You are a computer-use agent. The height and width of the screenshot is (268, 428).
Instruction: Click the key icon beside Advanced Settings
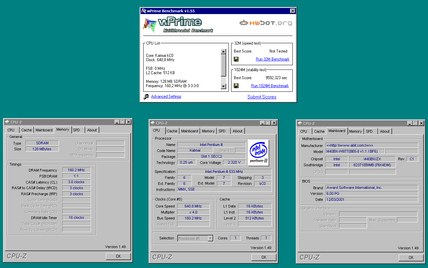coord(146,97)
